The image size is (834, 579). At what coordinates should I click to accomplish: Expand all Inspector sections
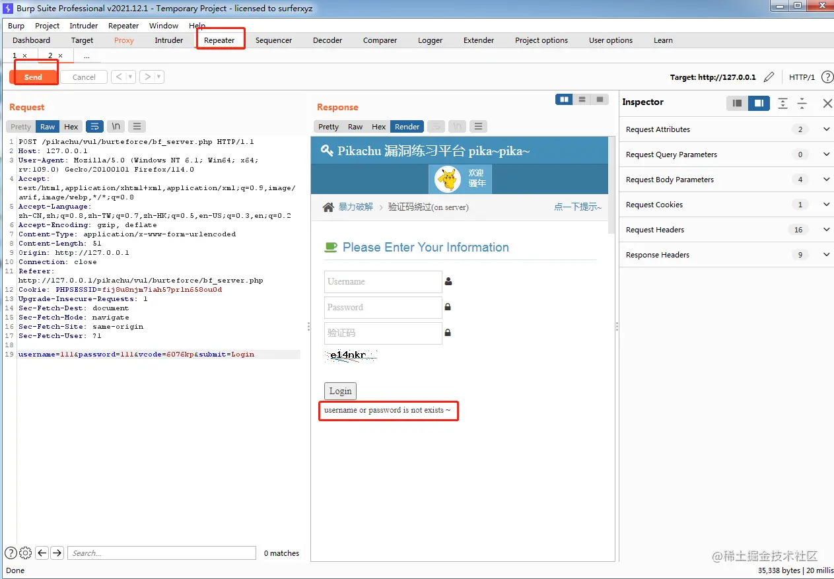click(x=782, y=103)
